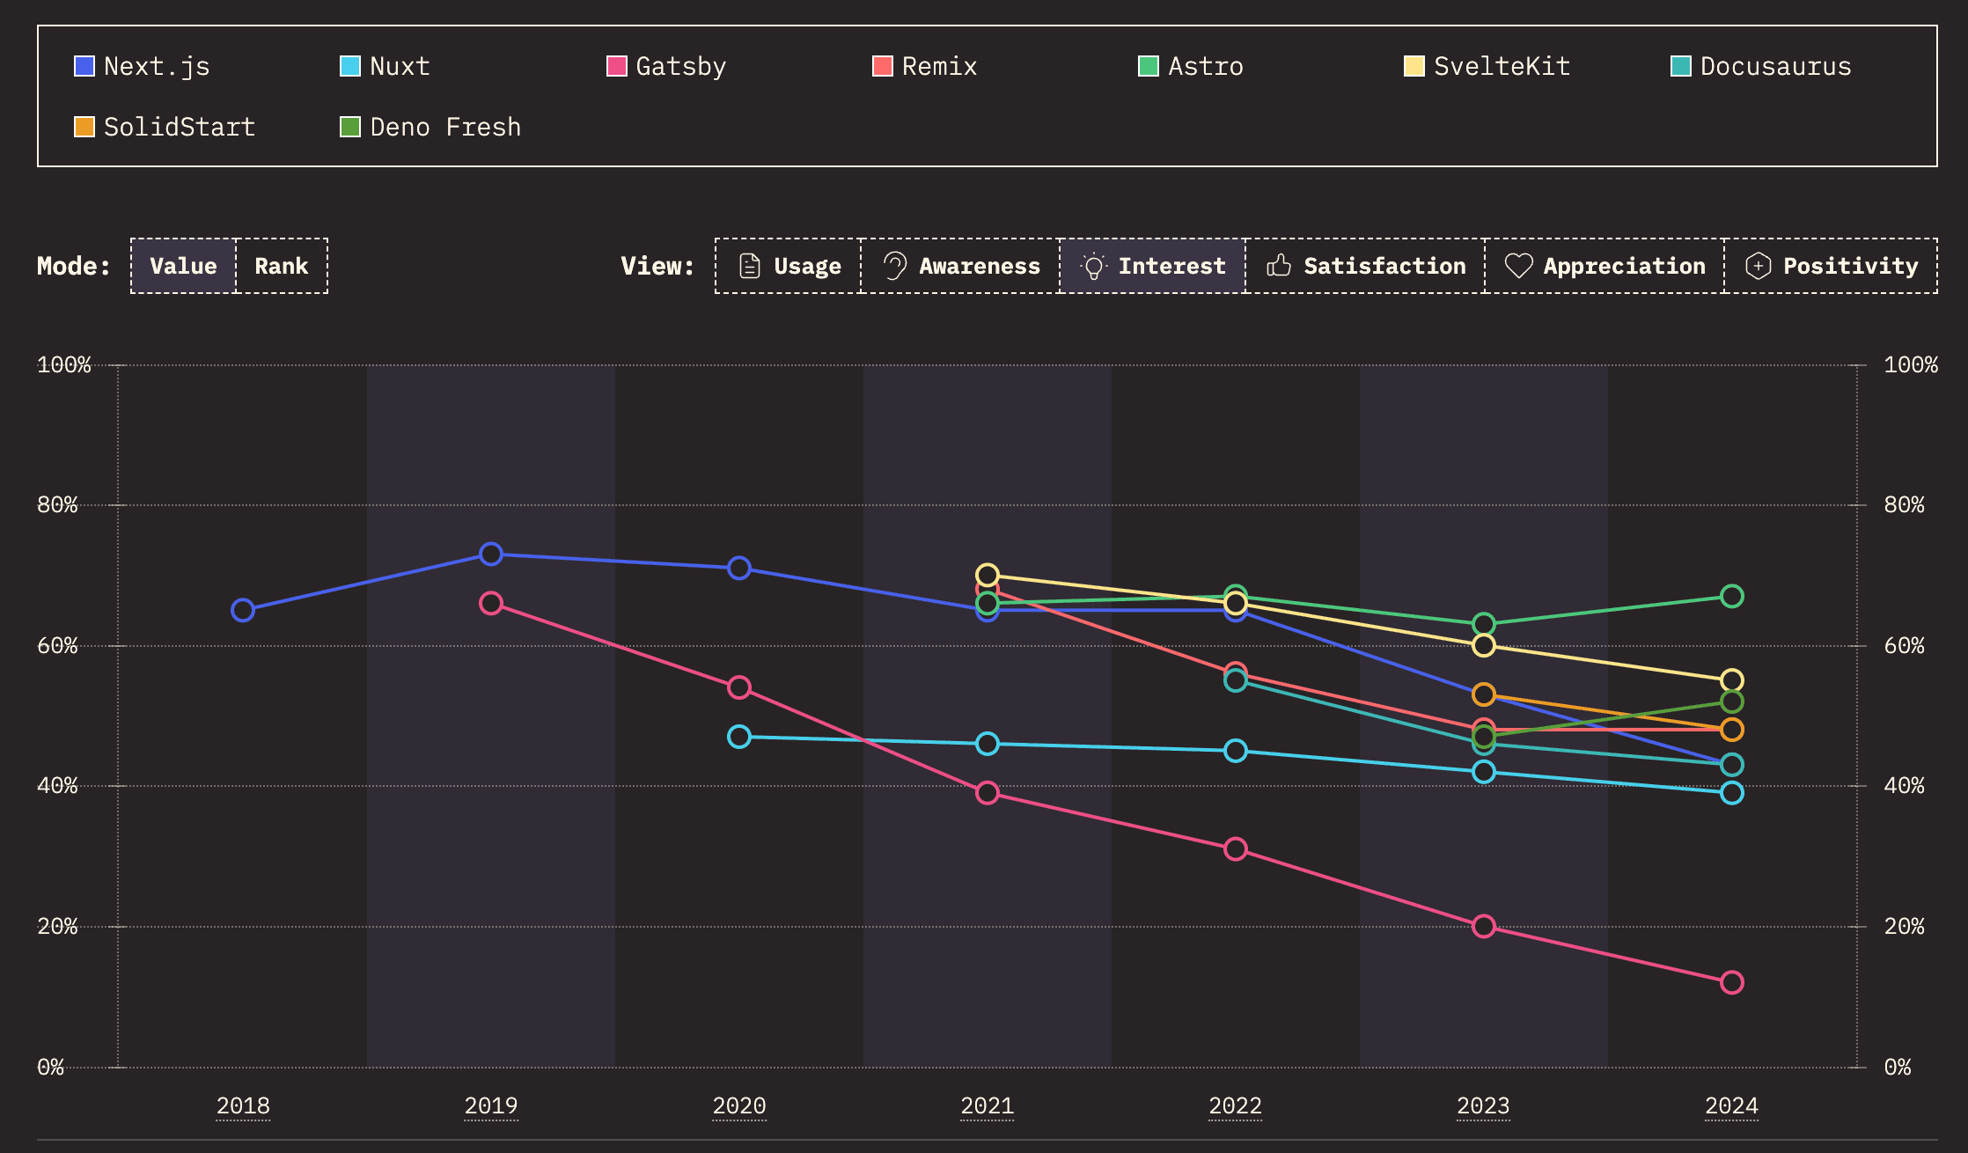1968x1153 pixels.
Task: Click Gatsby's 2024 data point
Action: [x=1731, y=982]
